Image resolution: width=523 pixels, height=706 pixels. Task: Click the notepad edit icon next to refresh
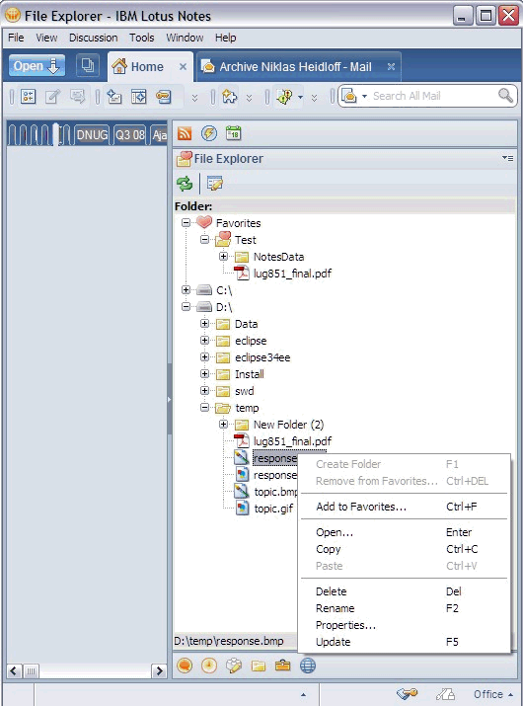click(215, 184)
